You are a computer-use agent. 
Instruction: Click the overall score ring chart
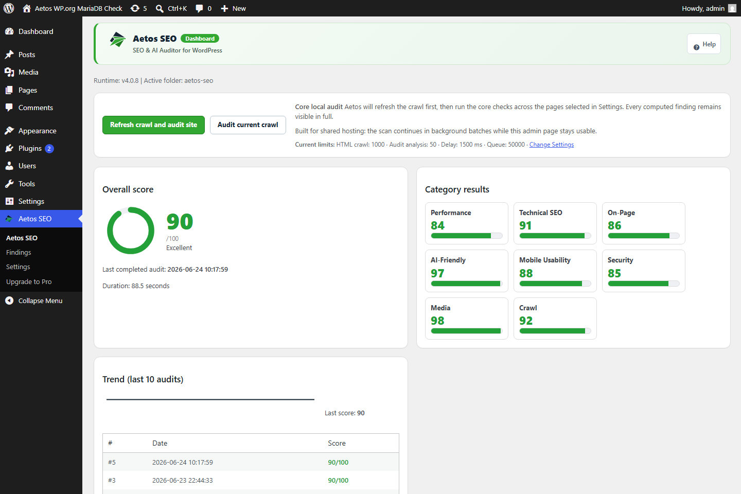(131, 231)
